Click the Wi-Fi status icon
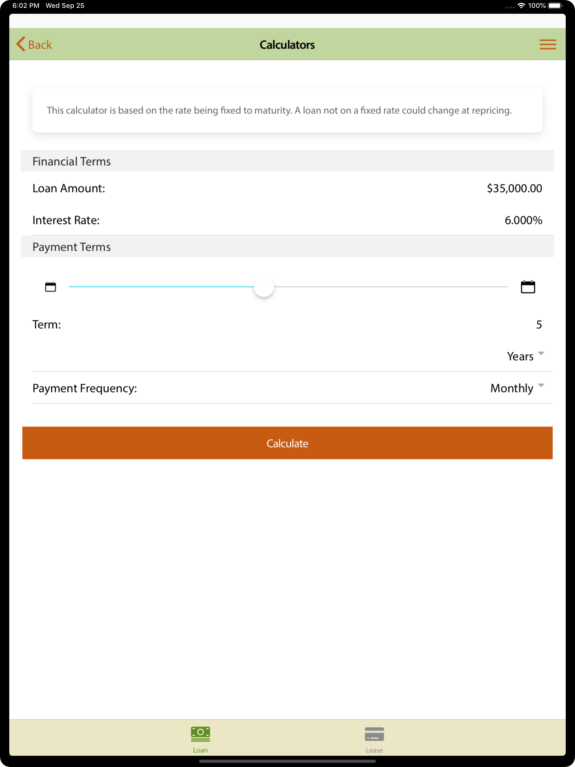575x767 pixels. click(521, 6)
